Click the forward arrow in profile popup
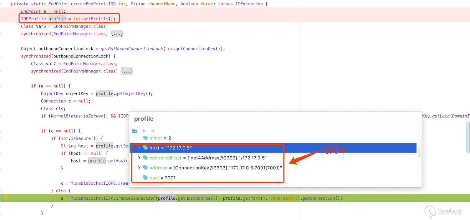Viewport: 470px width, 220px height. coord(153,131)
